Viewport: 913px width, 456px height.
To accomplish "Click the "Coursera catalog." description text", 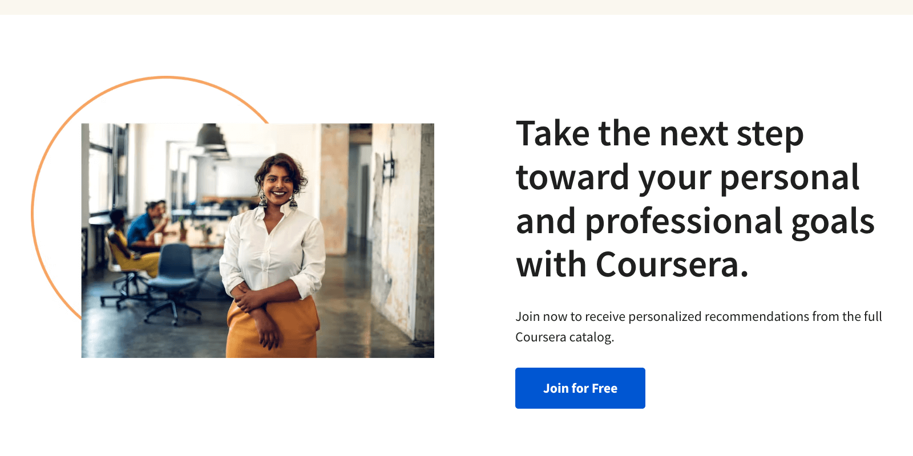I will (x=564, y=337).
